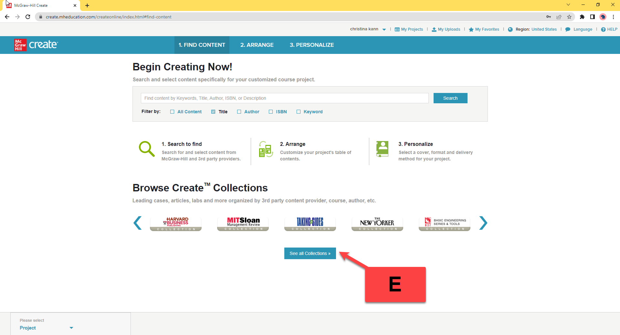Click the See all Collections button

click(x=310, y=253)
